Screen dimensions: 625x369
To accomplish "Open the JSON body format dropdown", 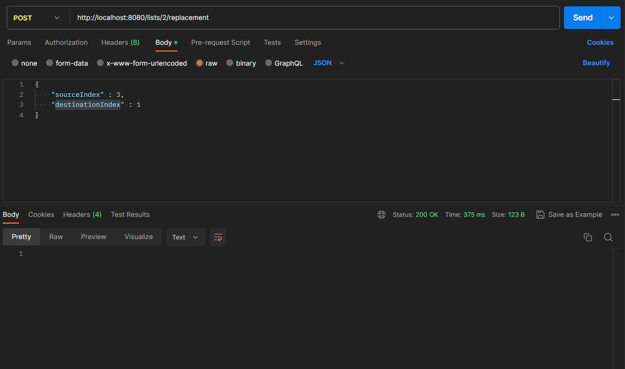I will 329,63.
